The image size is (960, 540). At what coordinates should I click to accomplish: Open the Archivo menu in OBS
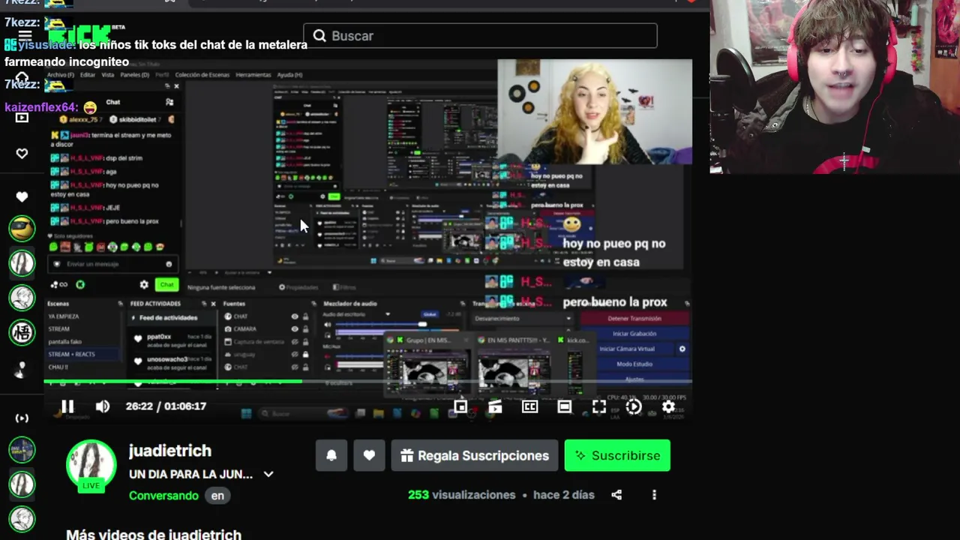[60, 75]
